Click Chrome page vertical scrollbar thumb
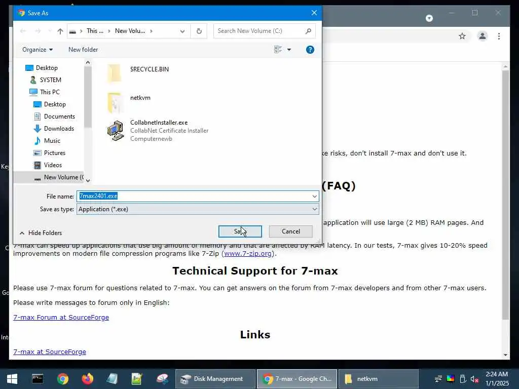519x389 pixels. click(505, 195)
